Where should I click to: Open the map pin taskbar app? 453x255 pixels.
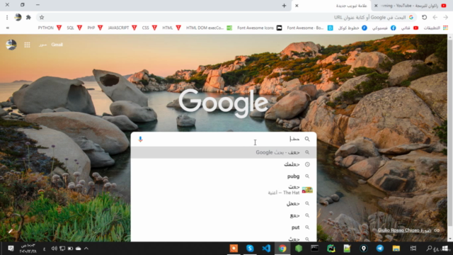364,249
